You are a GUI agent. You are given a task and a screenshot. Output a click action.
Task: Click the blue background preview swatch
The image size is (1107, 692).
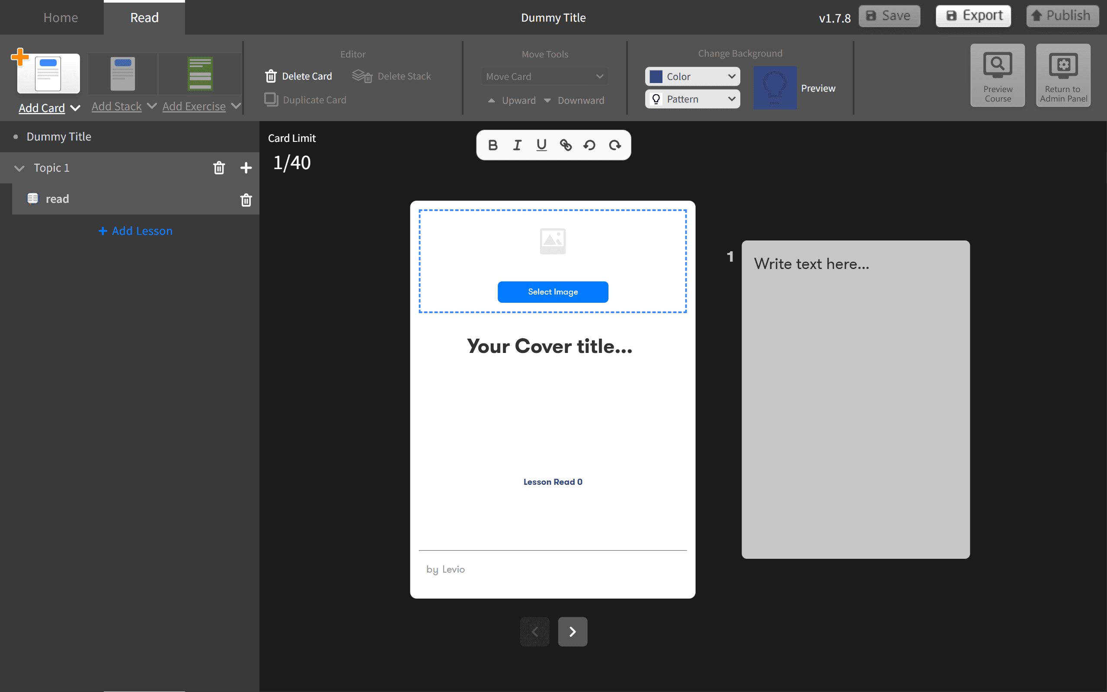[x=774, y=87]
